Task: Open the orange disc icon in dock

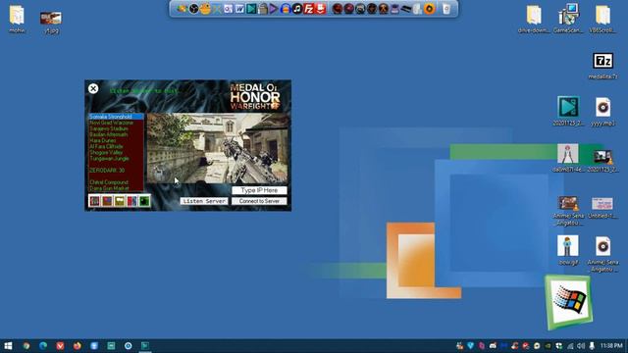Action: click(x=430, y=9)
